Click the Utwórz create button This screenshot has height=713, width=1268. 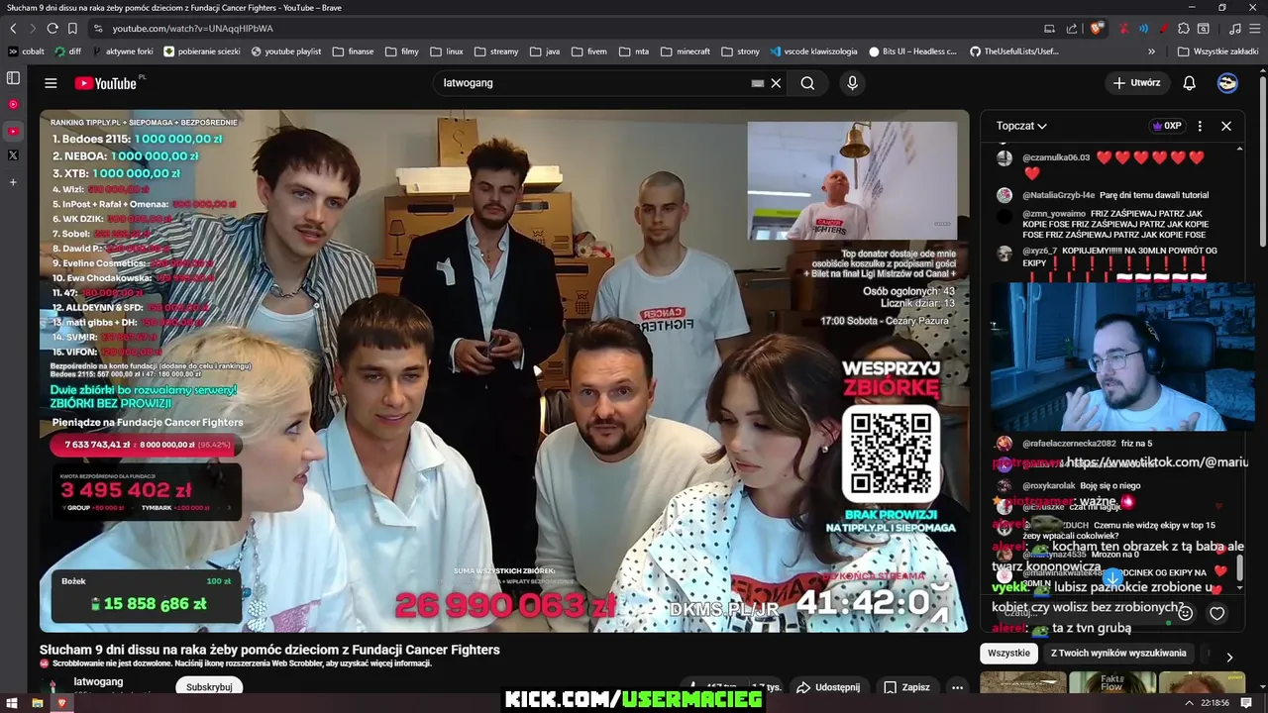pyautogui.click(x=1136, y=83)
